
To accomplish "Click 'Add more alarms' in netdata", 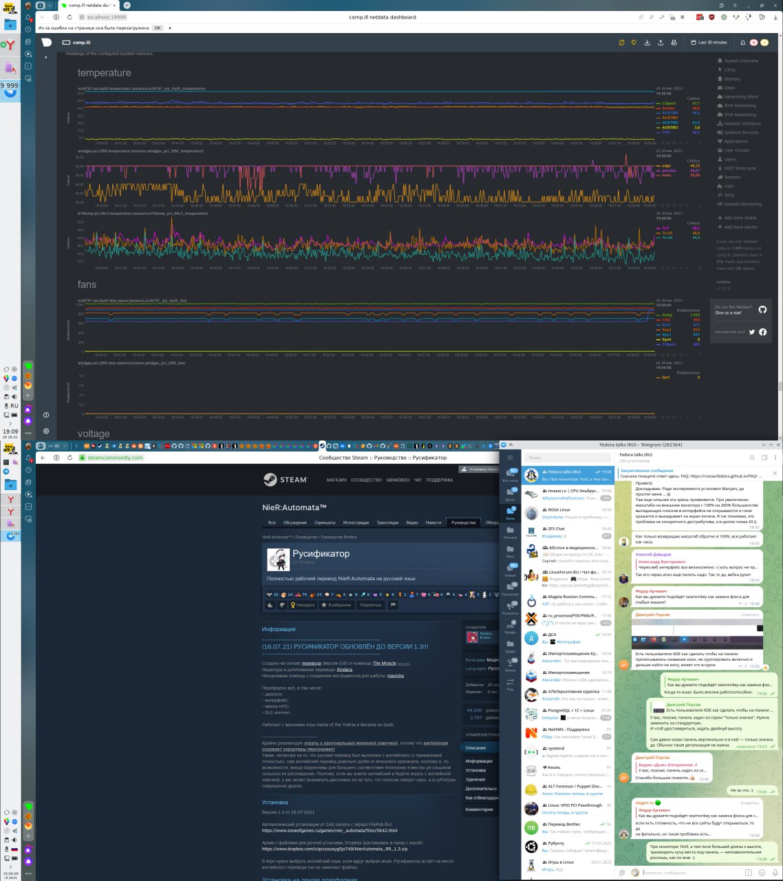I will pos(737,227).
